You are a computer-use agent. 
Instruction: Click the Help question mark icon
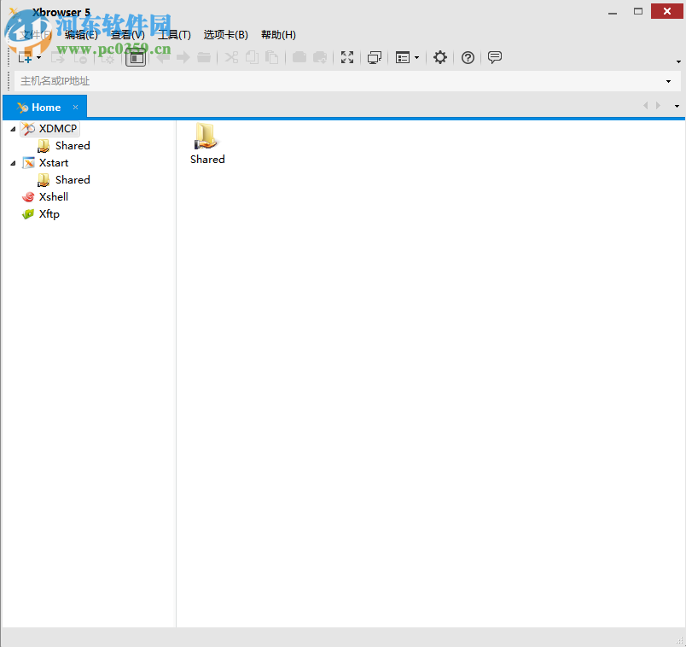(x=468, y=57)
